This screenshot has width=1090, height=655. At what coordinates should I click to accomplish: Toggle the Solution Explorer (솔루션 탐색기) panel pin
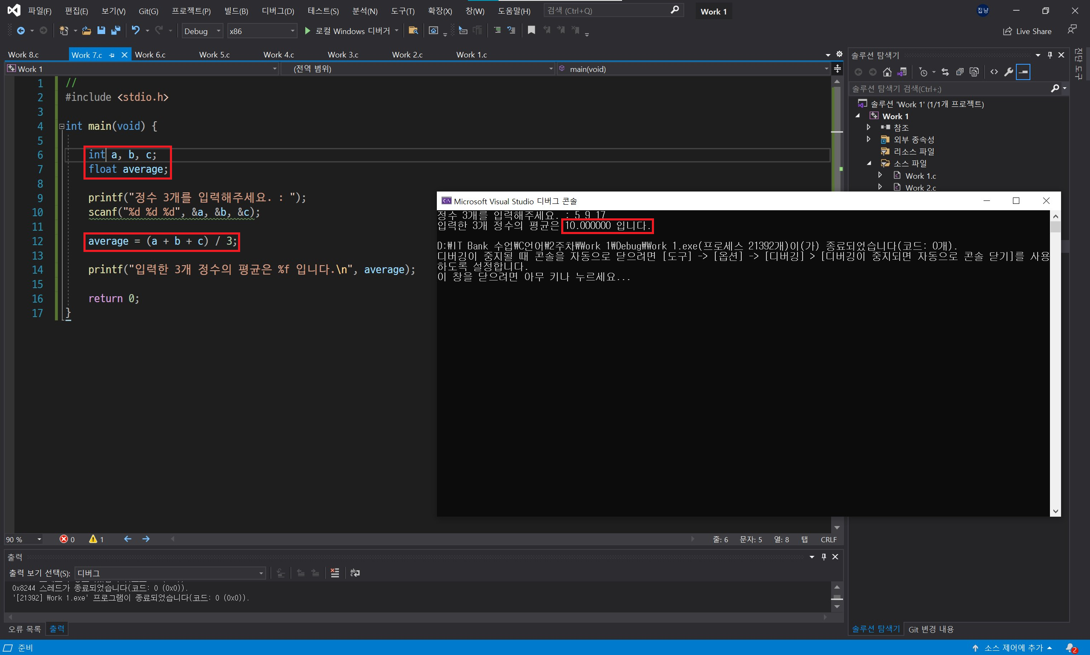click(1050, 55)
